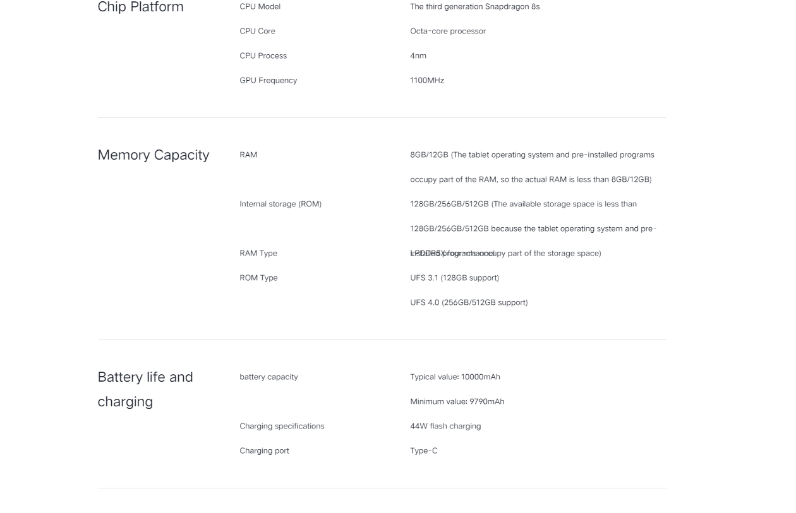Screen dimensions: 796x513
Task: Click the Memory Capacity section heading
Action: 154,155
